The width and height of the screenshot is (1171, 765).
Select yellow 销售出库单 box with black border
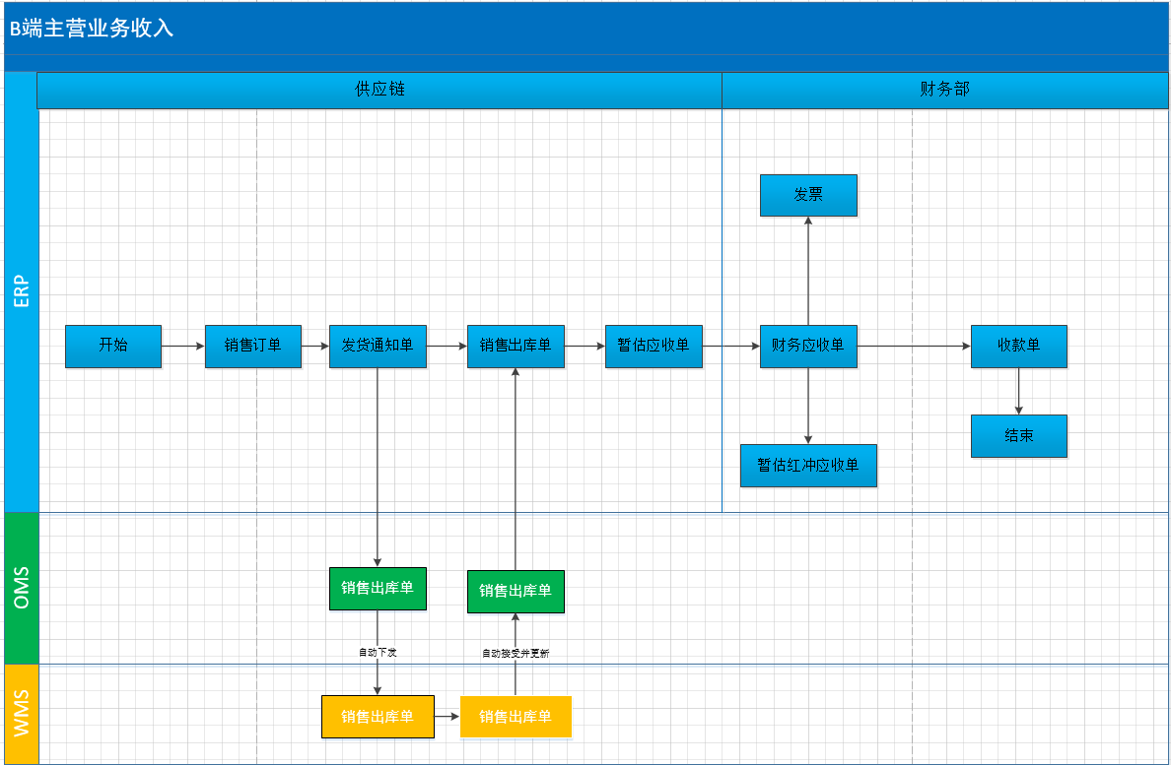[x=378, y=717]
